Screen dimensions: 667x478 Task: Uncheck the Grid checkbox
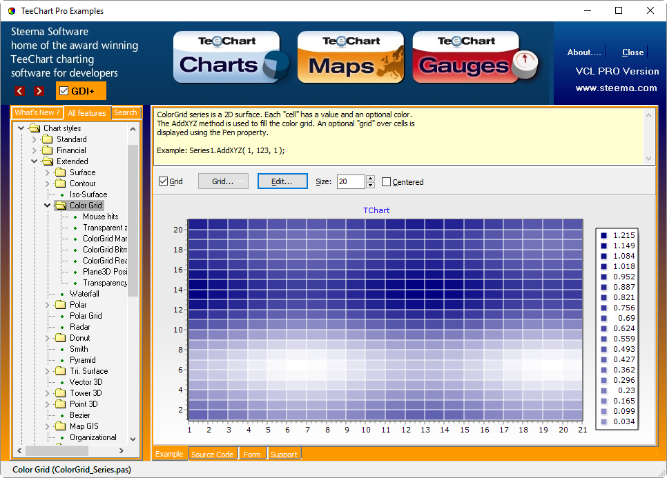pyautogui.click(x=163, y=181)
